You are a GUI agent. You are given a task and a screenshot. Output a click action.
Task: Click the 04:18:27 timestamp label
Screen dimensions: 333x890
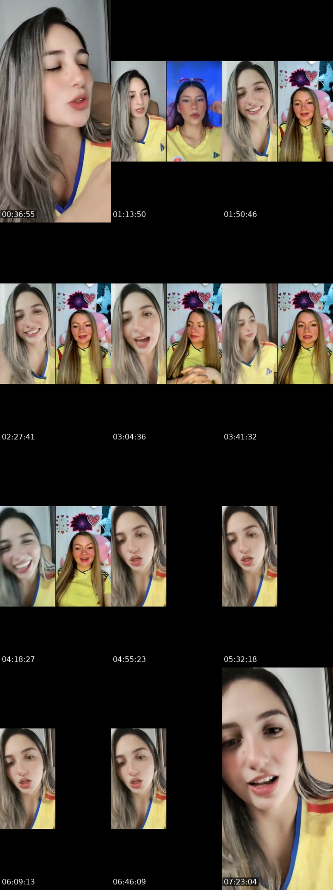coord(18,659)
